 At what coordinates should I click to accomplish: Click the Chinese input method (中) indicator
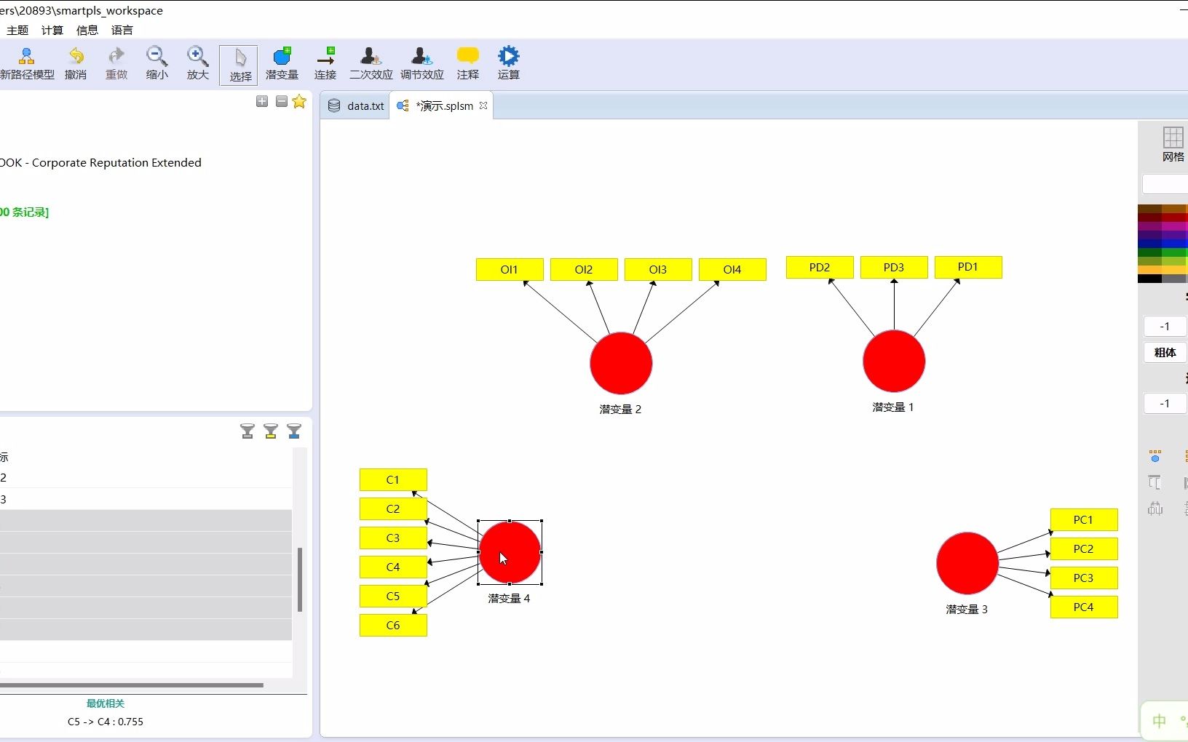pos(1160,721)
